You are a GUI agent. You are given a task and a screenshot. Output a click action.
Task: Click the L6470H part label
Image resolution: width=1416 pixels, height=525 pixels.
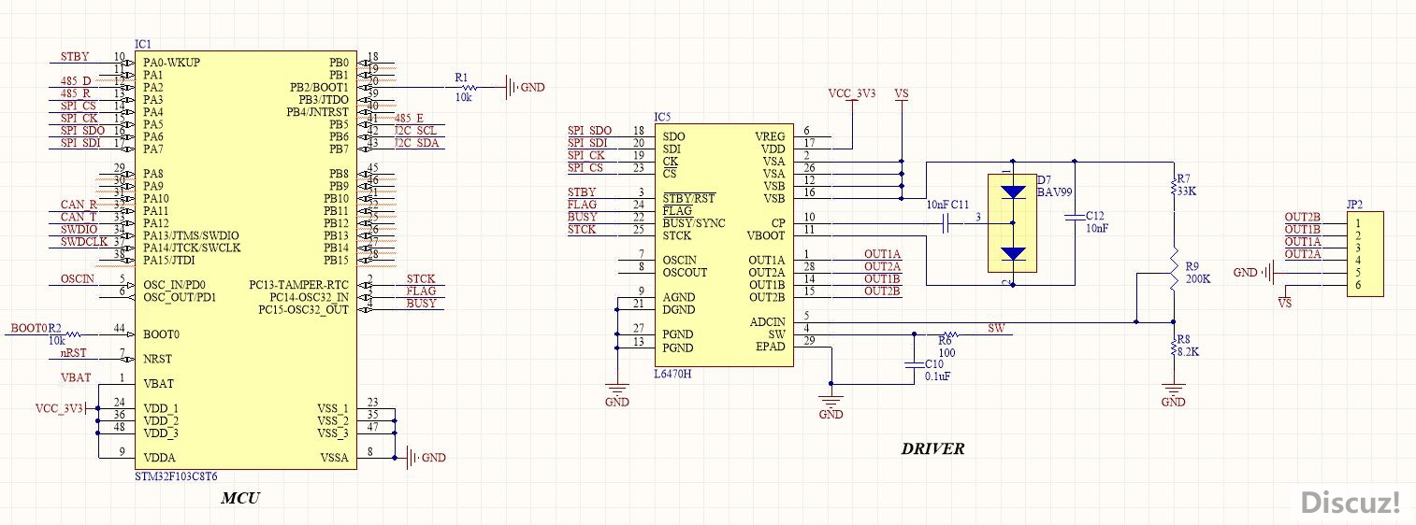[x=673, y=373]
